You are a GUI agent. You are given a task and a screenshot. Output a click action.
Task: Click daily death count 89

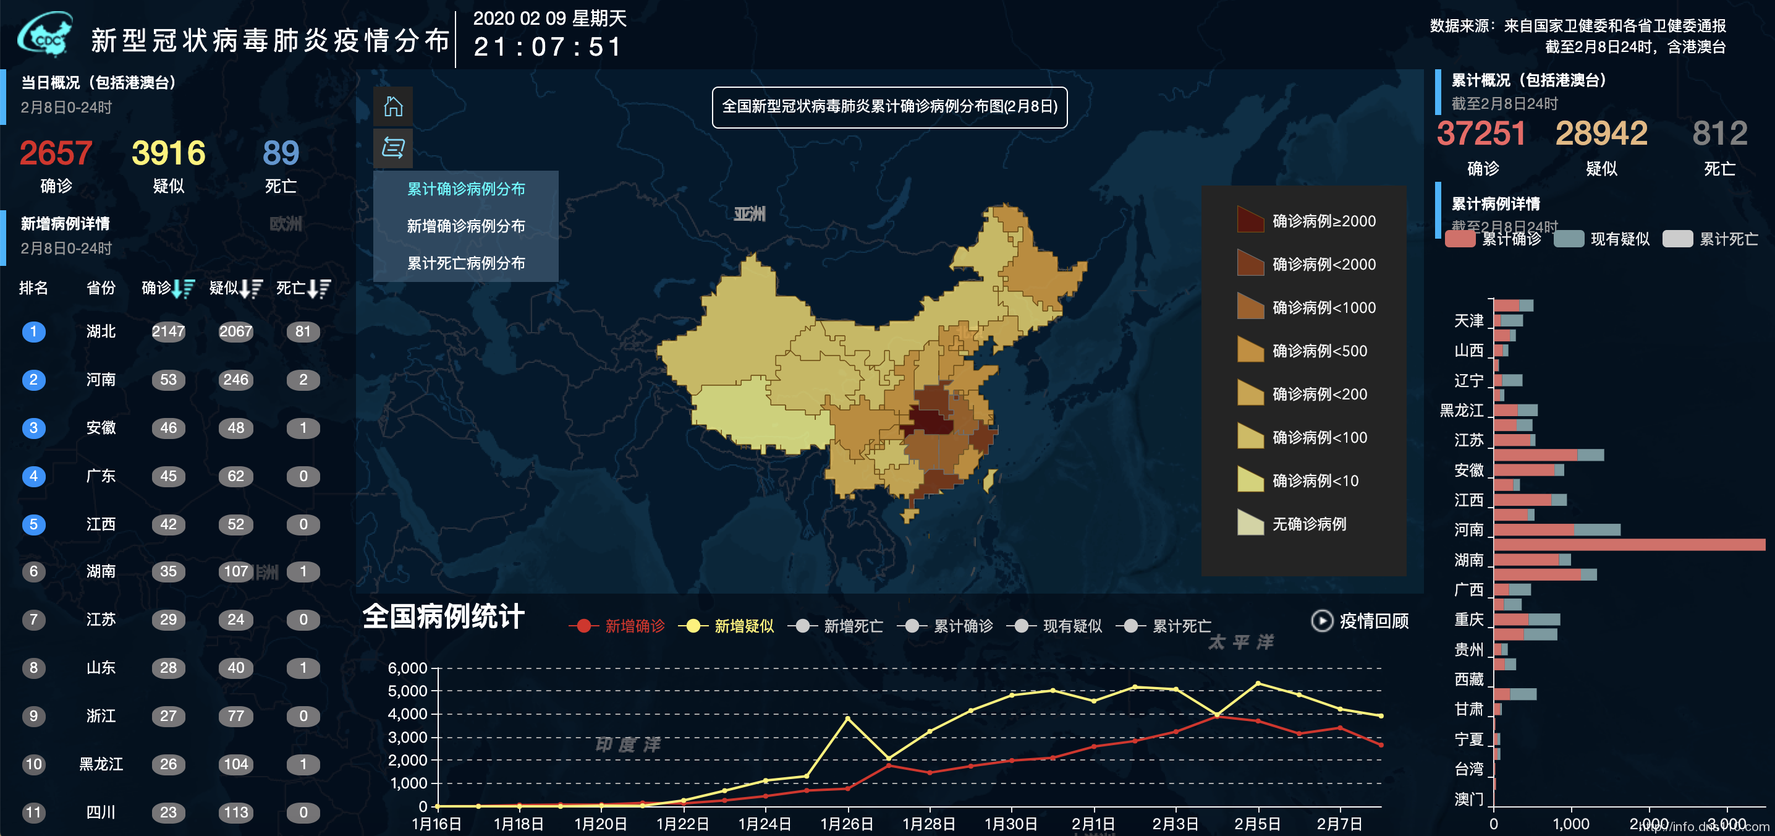281,153
